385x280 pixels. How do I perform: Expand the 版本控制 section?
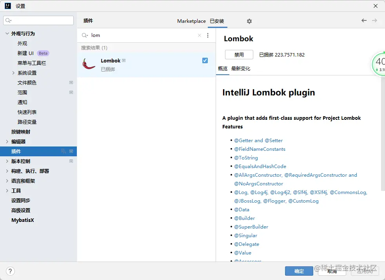pos(7,161)
